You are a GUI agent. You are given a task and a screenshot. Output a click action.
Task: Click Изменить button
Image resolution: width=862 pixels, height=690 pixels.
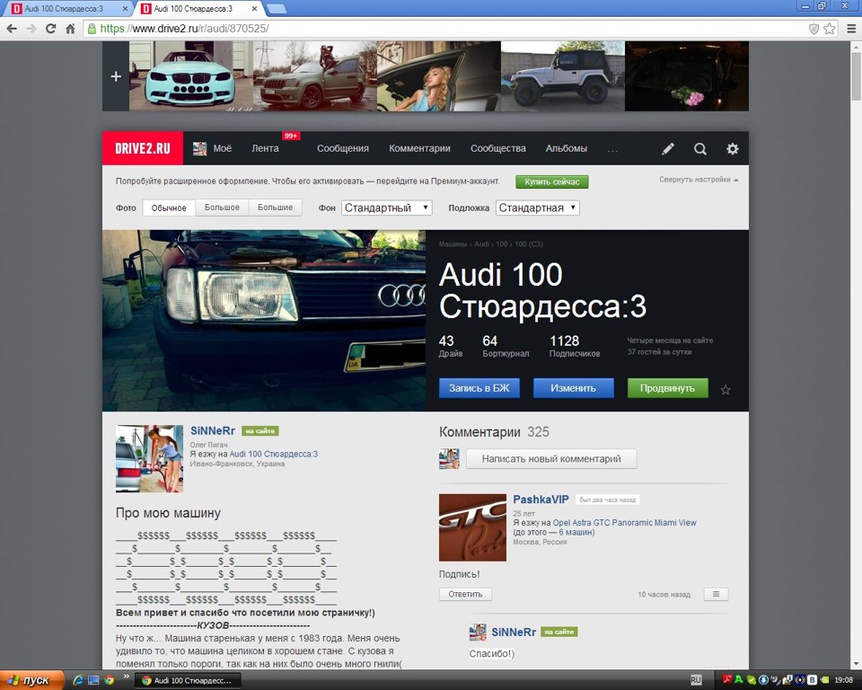(574, 388)
